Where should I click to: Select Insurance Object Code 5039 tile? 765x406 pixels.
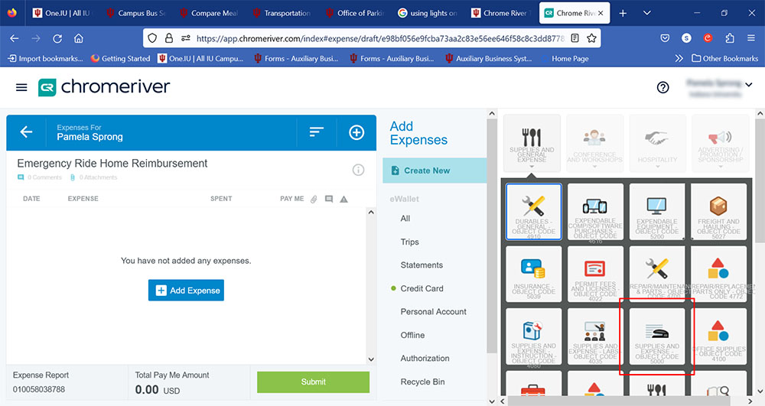(533, 274)
